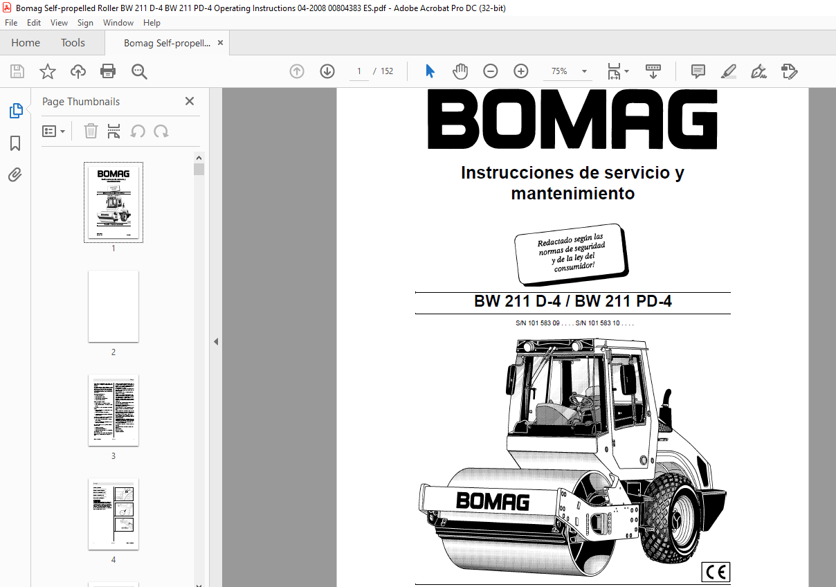Screen dimensions: 836x587
Task: Open the View menu
Action: tap(60, 23)
